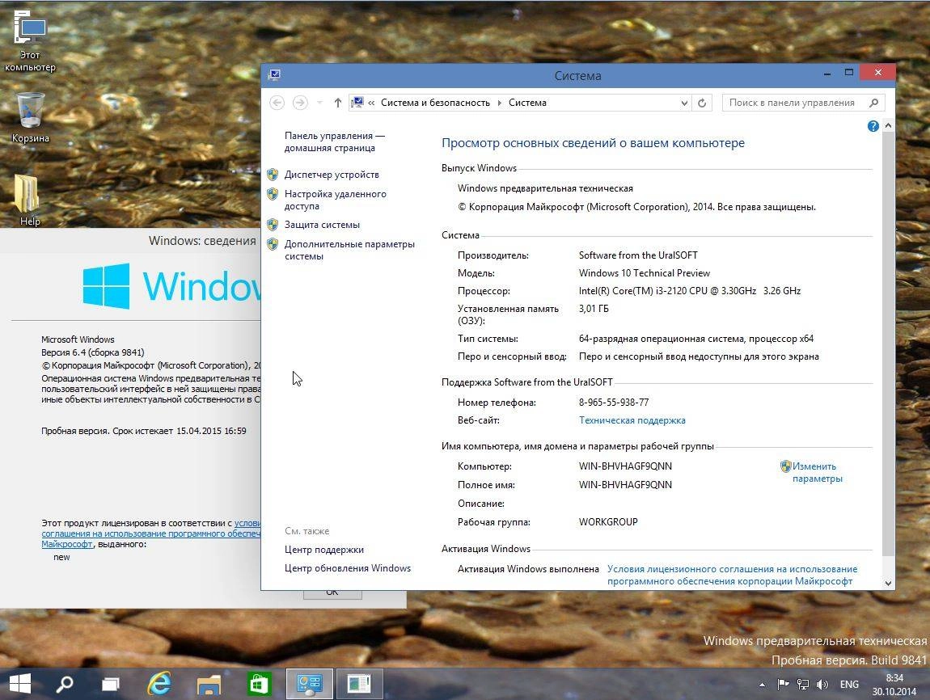Click license agreement link in 'Windows: сведения' dialog
The width and height of the screenshot is (930, 700).
(150, 533)
